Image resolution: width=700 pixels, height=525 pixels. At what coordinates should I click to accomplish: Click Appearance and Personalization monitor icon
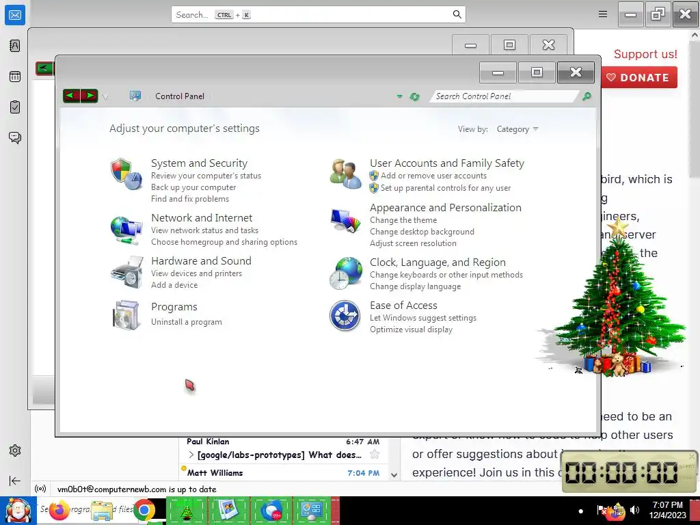[345, 219]
